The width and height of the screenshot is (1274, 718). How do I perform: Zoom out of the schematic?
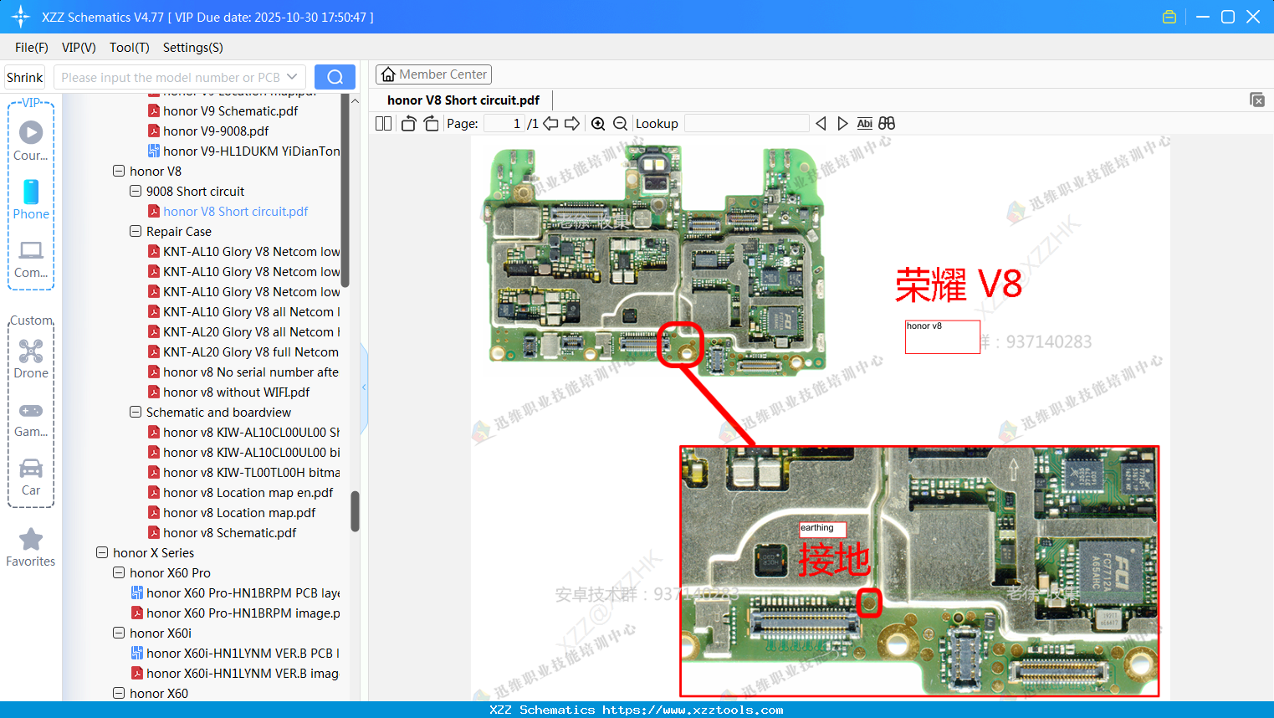click(x=620, y=124)
